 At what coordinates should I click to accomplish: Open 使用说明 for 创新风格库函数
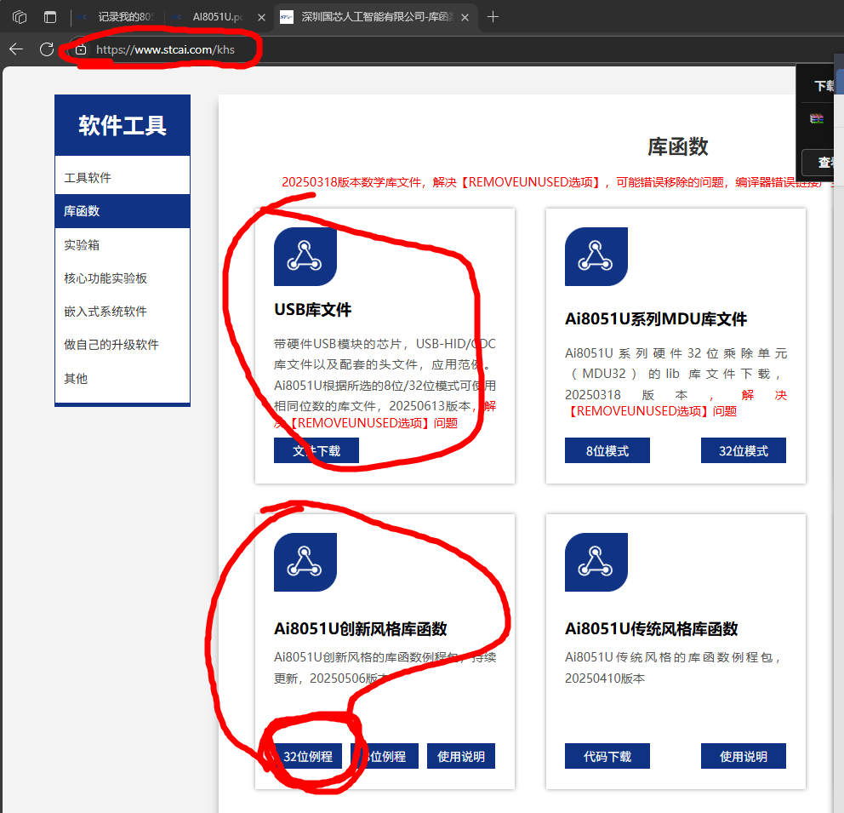(461, 757)
